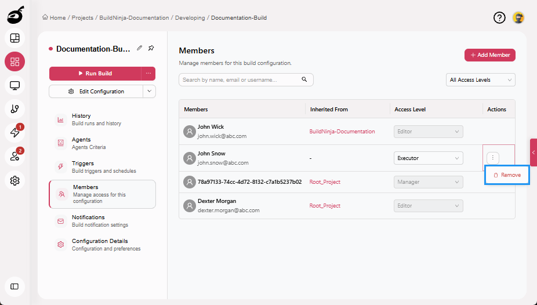The width and height of the screenshot is (537, 305).
Task: Open the Members section
Action: [x=102, y=194]
